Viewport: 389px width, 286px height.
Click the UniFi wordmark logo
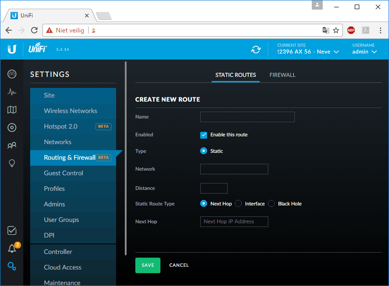pos(37,48)
